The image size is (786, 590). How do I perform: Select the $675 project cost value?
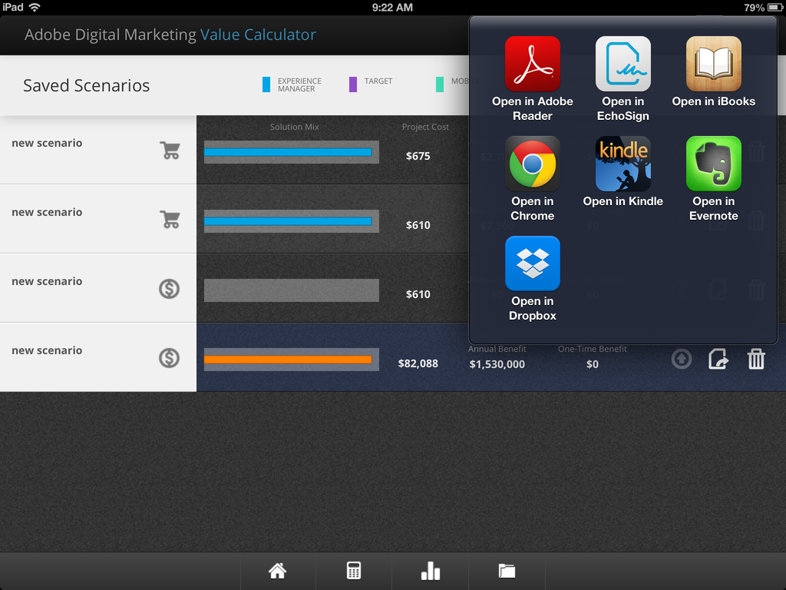click(x=418, y=156)
